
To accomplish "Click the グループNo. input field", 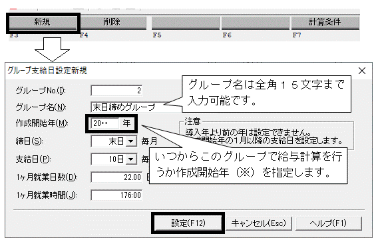I will click(x=116, y=91).
